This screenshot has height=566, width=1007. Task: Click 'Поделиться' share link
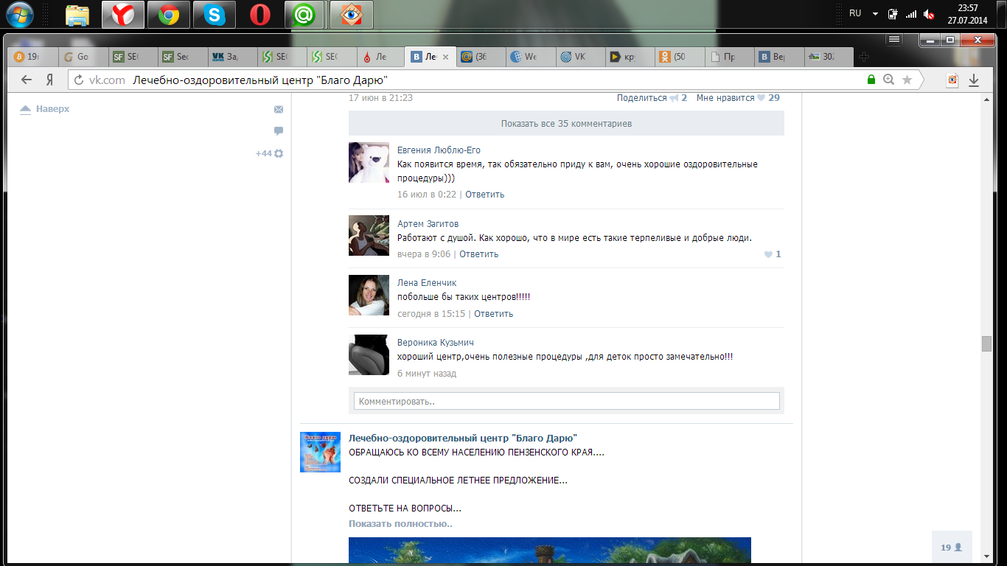tap(652, 98)
